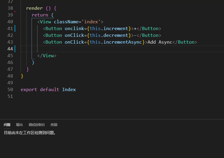
Task: Click the yellow closing brace on line 48
Action: pos(22,76)
